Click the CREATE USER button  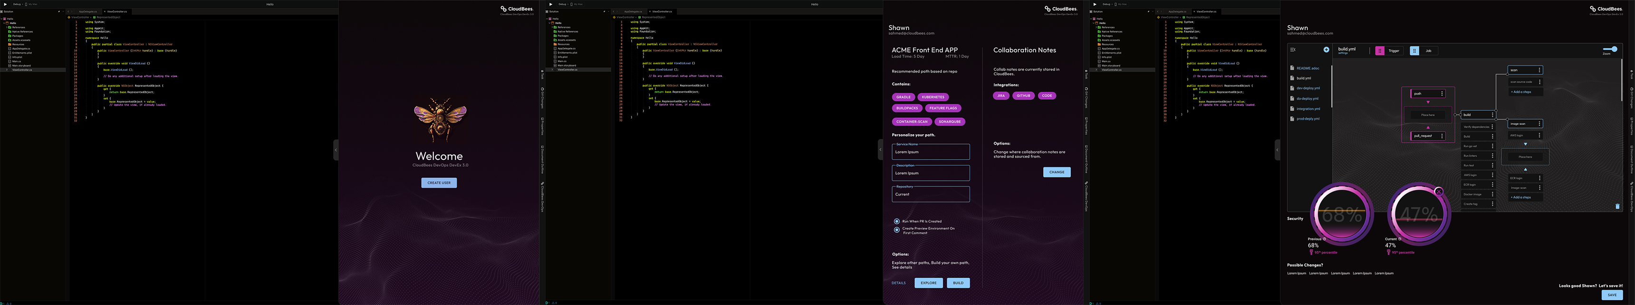[439, 183]
